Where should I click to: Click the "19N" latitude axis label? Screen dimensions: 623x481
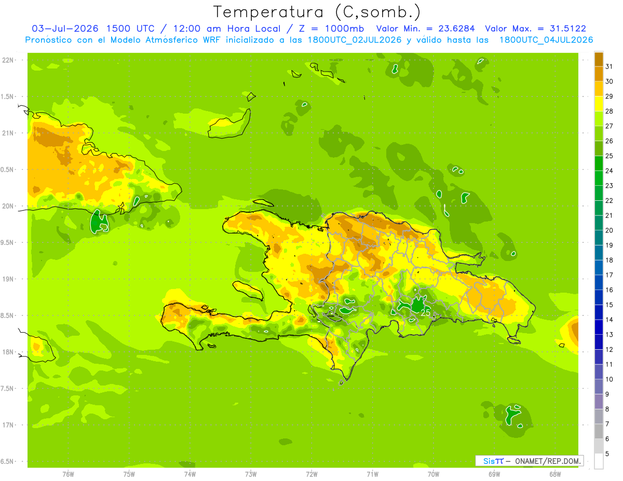coord(9,279)
